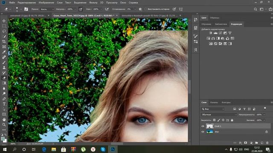This screenshot has width=273, height=153.
Task: Expand layer fill 100% arrow
Action: 264,120
